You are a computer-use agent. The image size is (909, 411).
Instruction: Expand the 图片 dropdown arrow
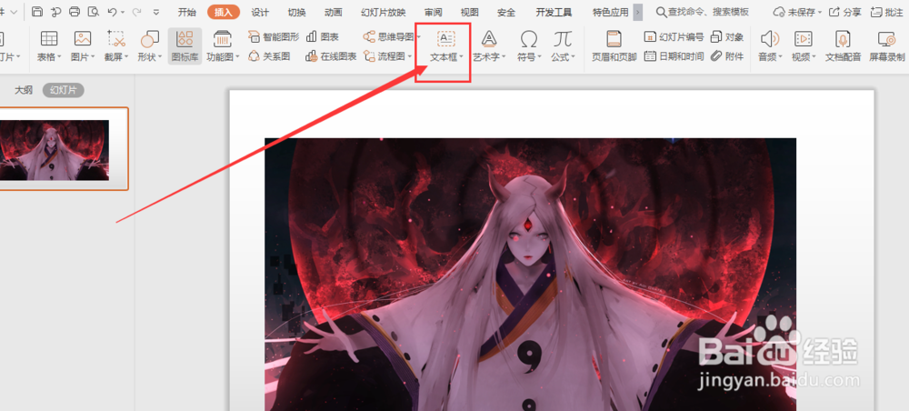pyautogui.click(x=93, y=56)
